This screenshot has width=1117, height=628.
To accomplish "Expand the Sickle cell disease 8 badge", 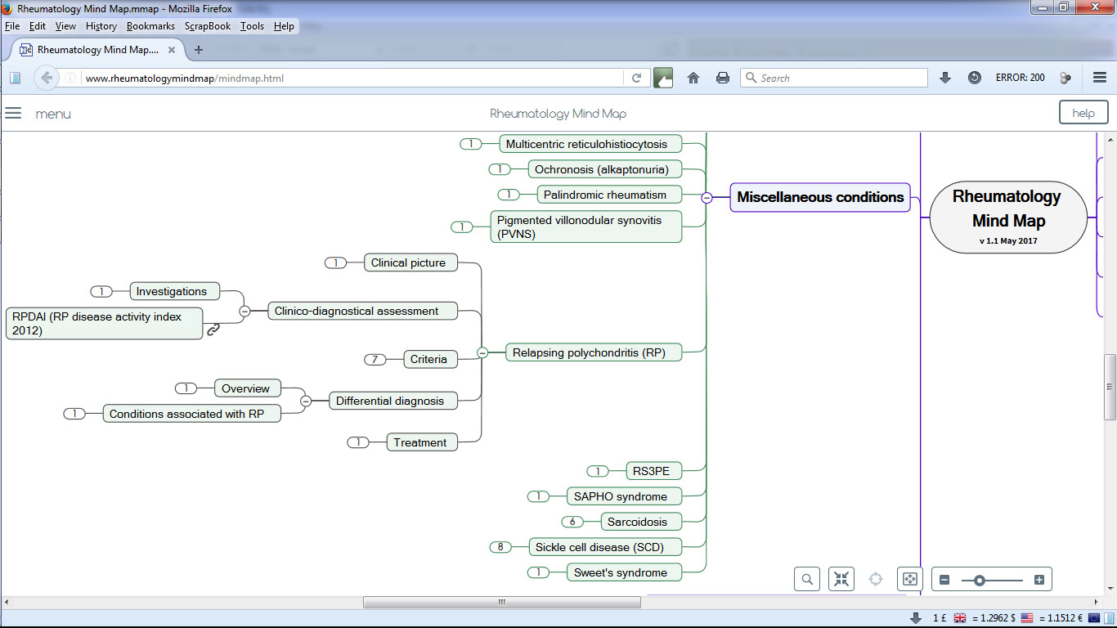I will 500,547.
